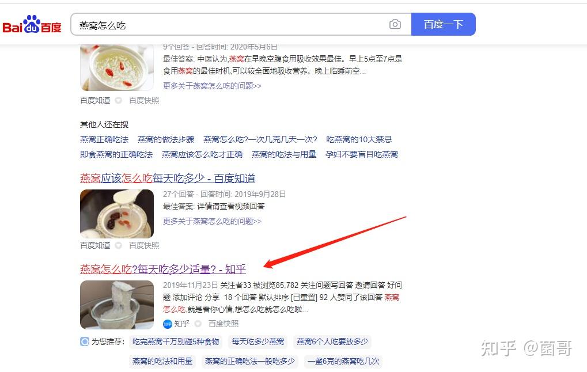Click the 吃完燕窝千万别碰5种食物 suggestion
The image size is (587, 372).
click(x=176, y=341)
